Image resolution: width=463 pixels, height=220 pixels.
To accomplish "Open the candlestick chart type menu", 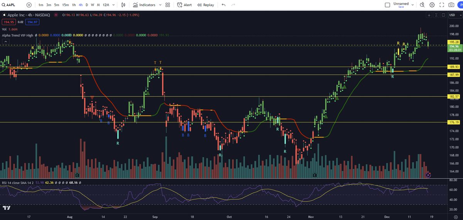I will 123,5.
